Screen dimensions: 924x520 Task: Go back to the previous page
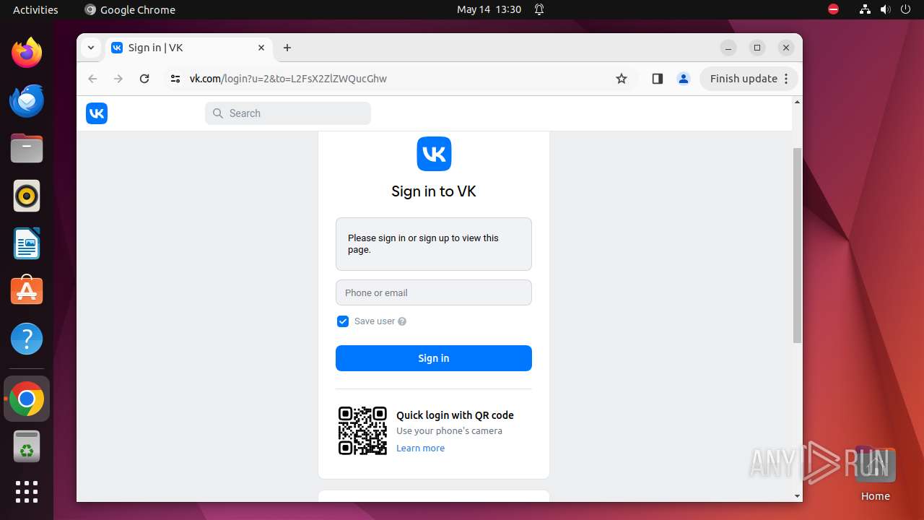(x=92, y=79)
